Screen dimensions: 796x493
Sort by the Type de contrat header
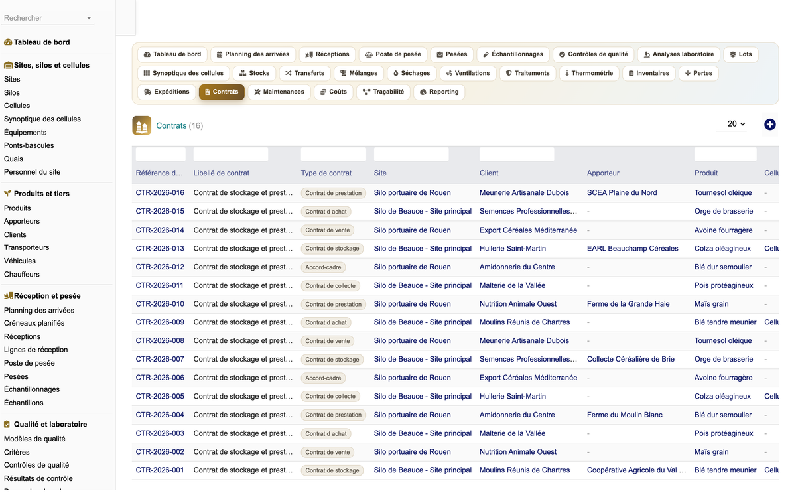326,173
